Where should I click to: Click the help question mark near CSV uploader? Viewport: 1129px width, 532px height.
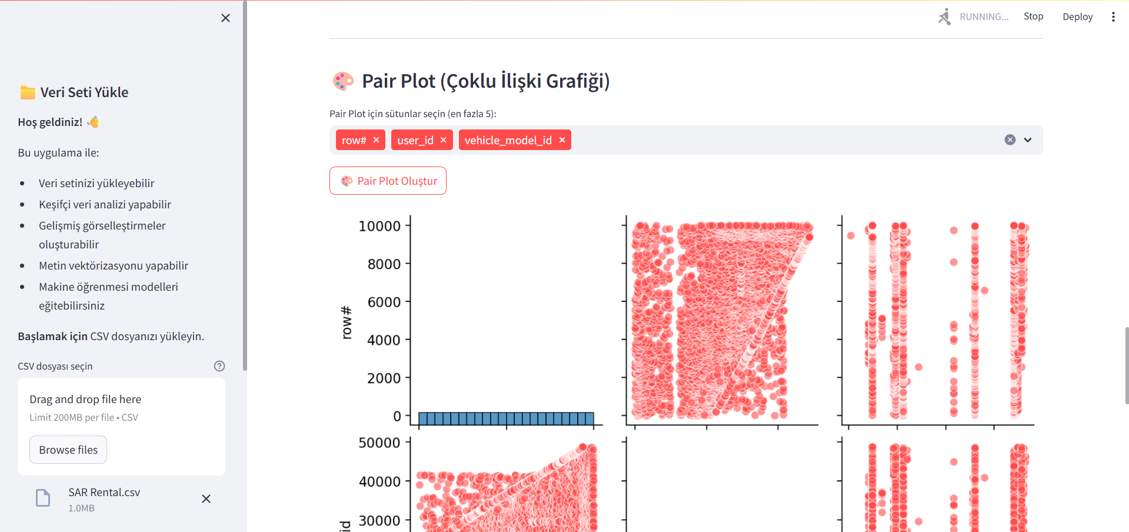219,365
